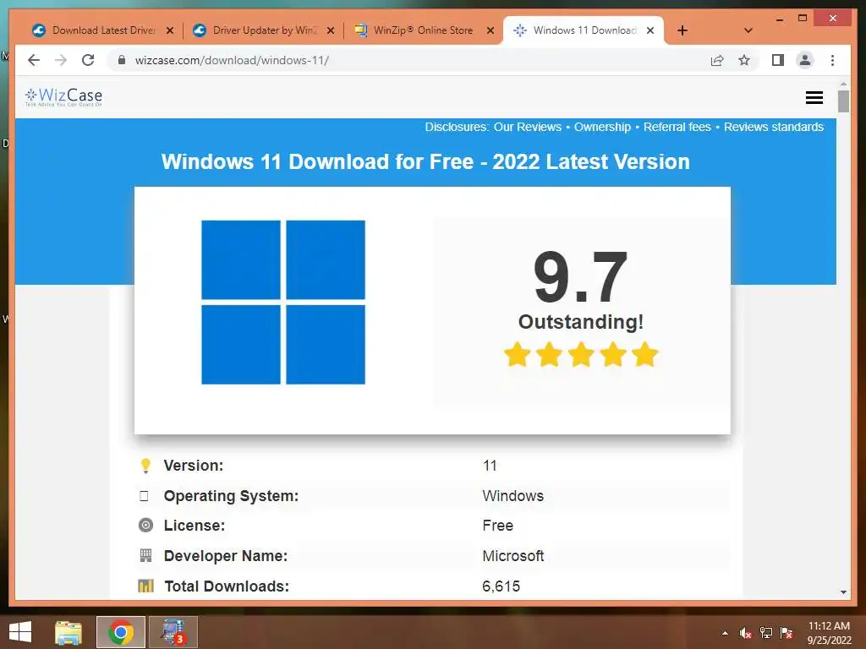This screenshot has height=649, width=866.
Task: Click the muted volume tray icon
Action: 746,633
